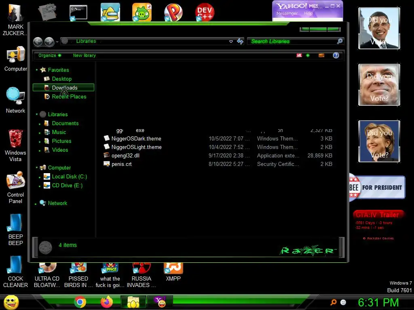The image size is (414, 310).
Task: Click the 9/17/2020 2:38 date cell
Action: point(229,155)
